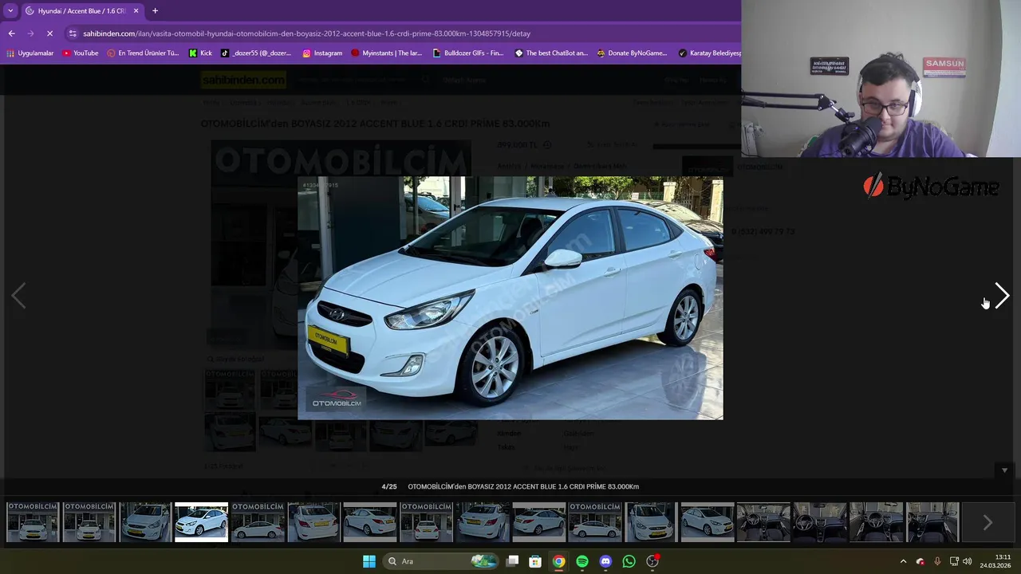The image size is (1021, 574).
Task: Open the Donate ByNoGame bookmark
Action: pos(632,53)
